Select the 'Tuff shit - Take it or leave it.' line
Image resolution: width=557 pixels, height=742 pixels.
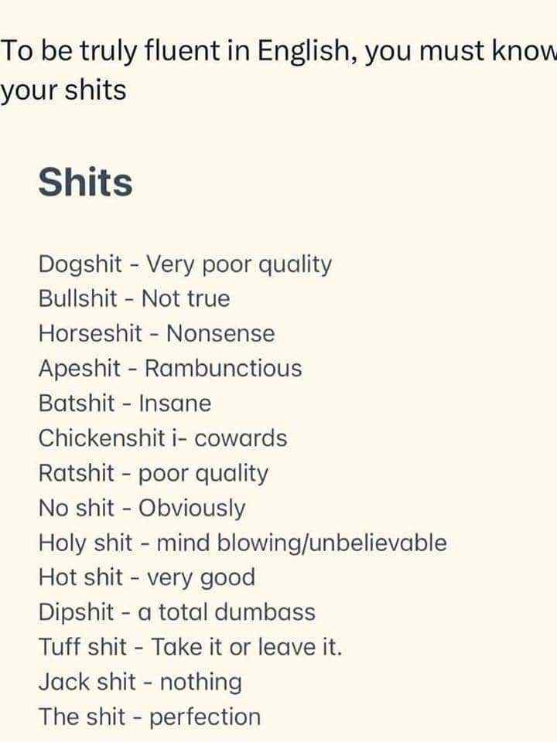pos(190,647)
